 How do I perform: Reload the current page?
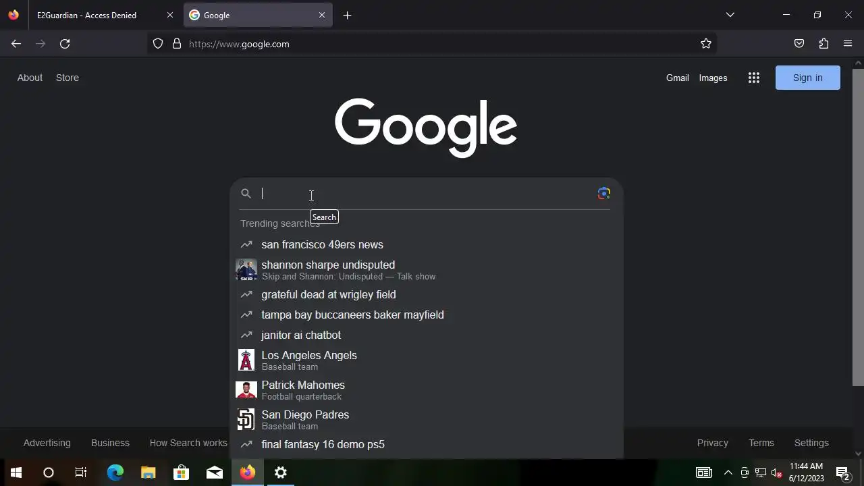[x=65, y=44]
